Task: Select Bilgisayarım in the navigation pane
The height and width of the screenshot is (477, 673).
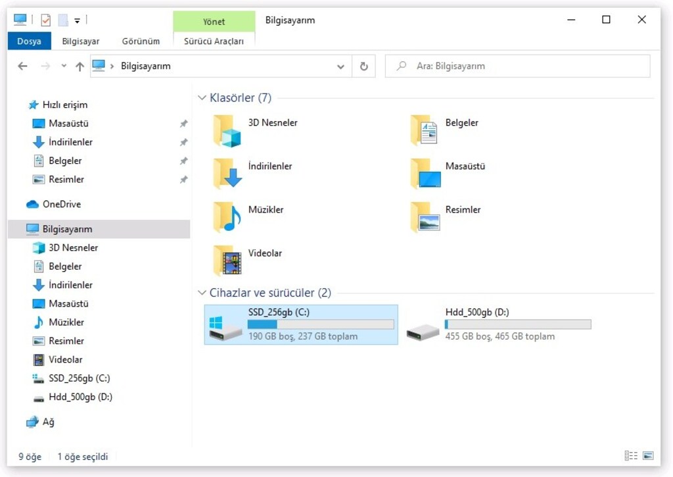Action: (99, 229)
